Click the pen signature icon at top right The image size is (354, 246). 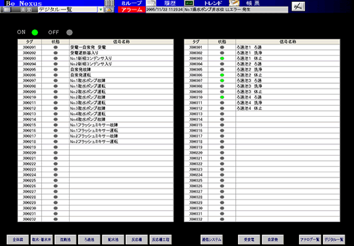click(298, 6)
